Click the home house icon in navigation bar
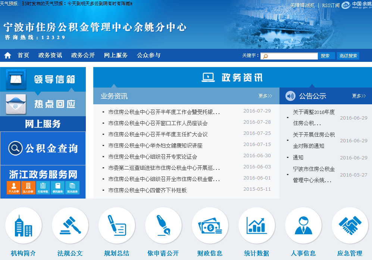372x260 pixels. 7,56
